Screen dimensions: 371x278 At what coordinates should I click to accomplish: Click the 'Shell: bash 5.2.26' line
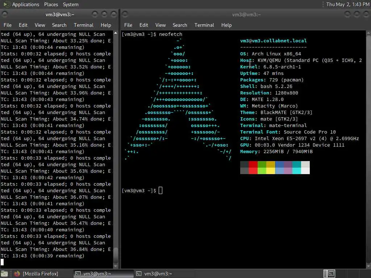click(266, 86)
